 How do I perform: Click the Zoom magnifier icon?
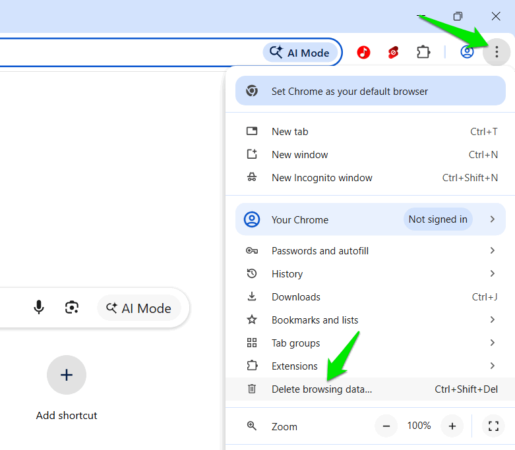(x=252, y=426)
